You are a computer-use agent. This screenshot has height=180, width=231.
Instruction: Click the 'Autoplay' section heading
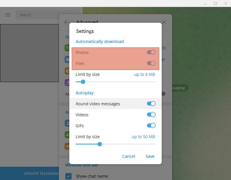[x=85, y=93]
